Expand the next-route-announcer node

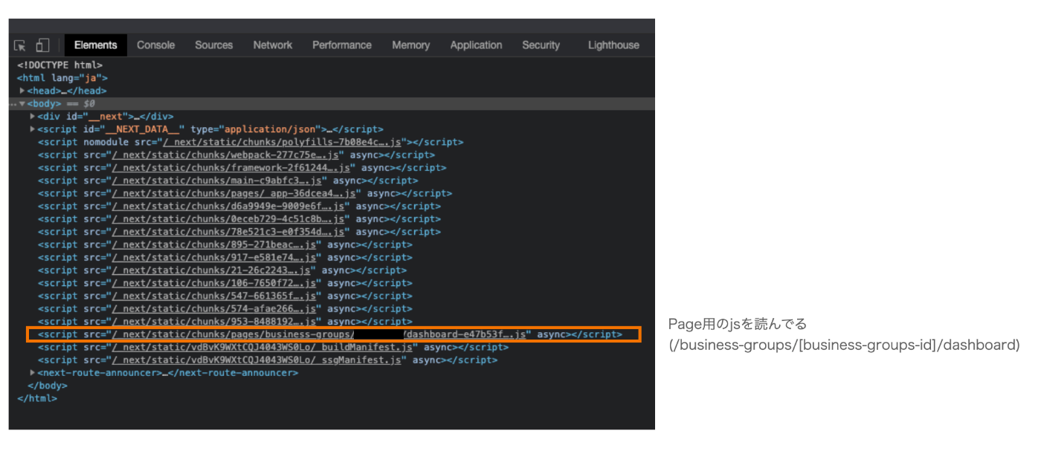click(33, 372)
